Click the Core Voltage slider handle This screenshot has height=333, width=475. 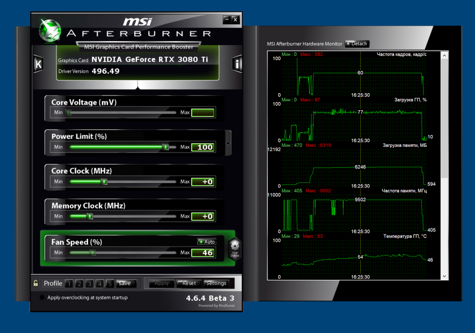coord(69,113)
